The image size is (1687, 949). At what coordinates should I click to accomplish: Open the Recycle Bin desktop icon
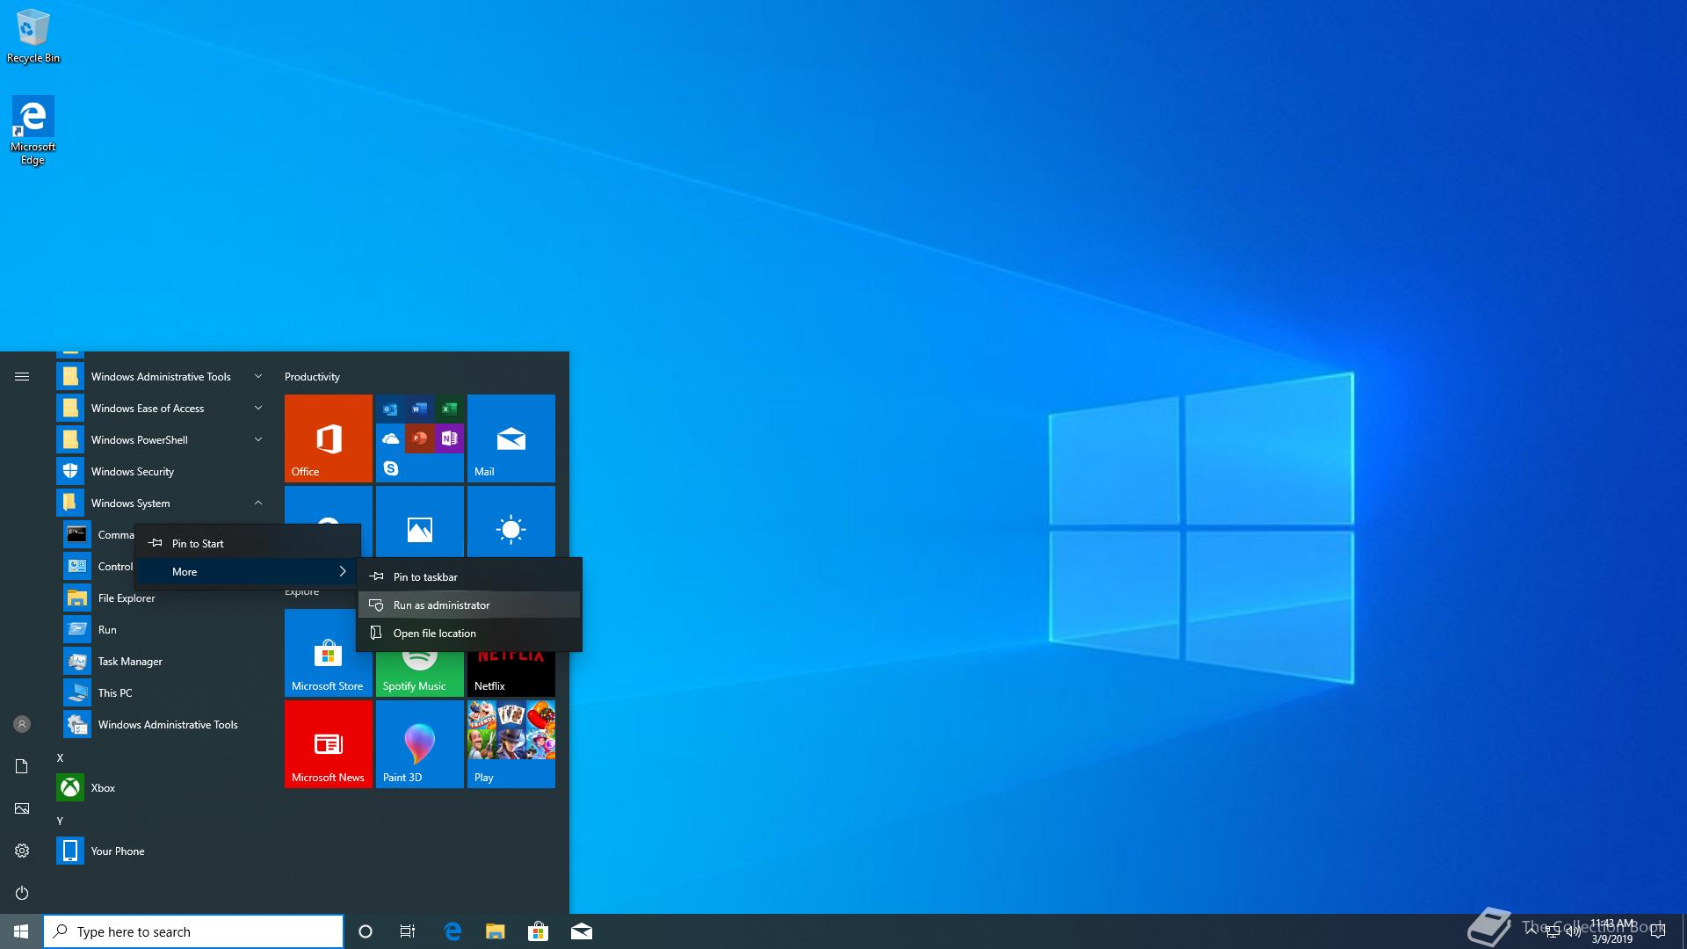click(x=33, y=36)
